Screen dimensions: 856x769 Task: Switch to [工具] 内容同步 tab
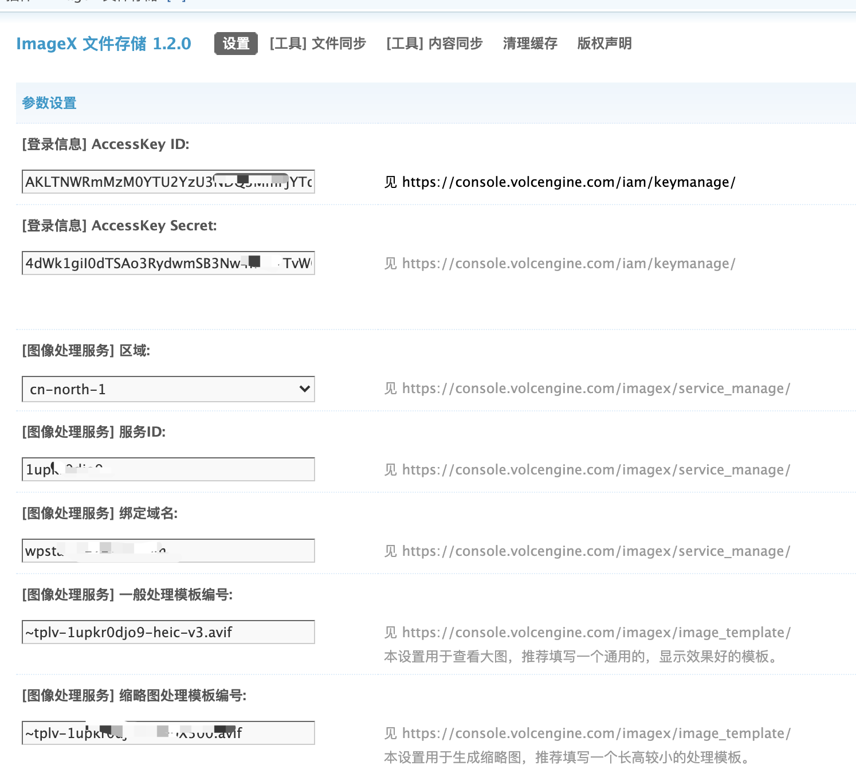tap(435, 44)
